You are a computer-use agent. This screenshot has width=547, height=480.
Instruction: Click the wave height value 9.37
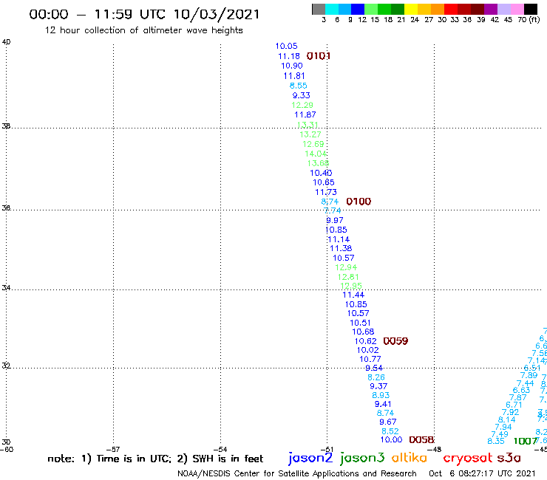pos(378,386)
